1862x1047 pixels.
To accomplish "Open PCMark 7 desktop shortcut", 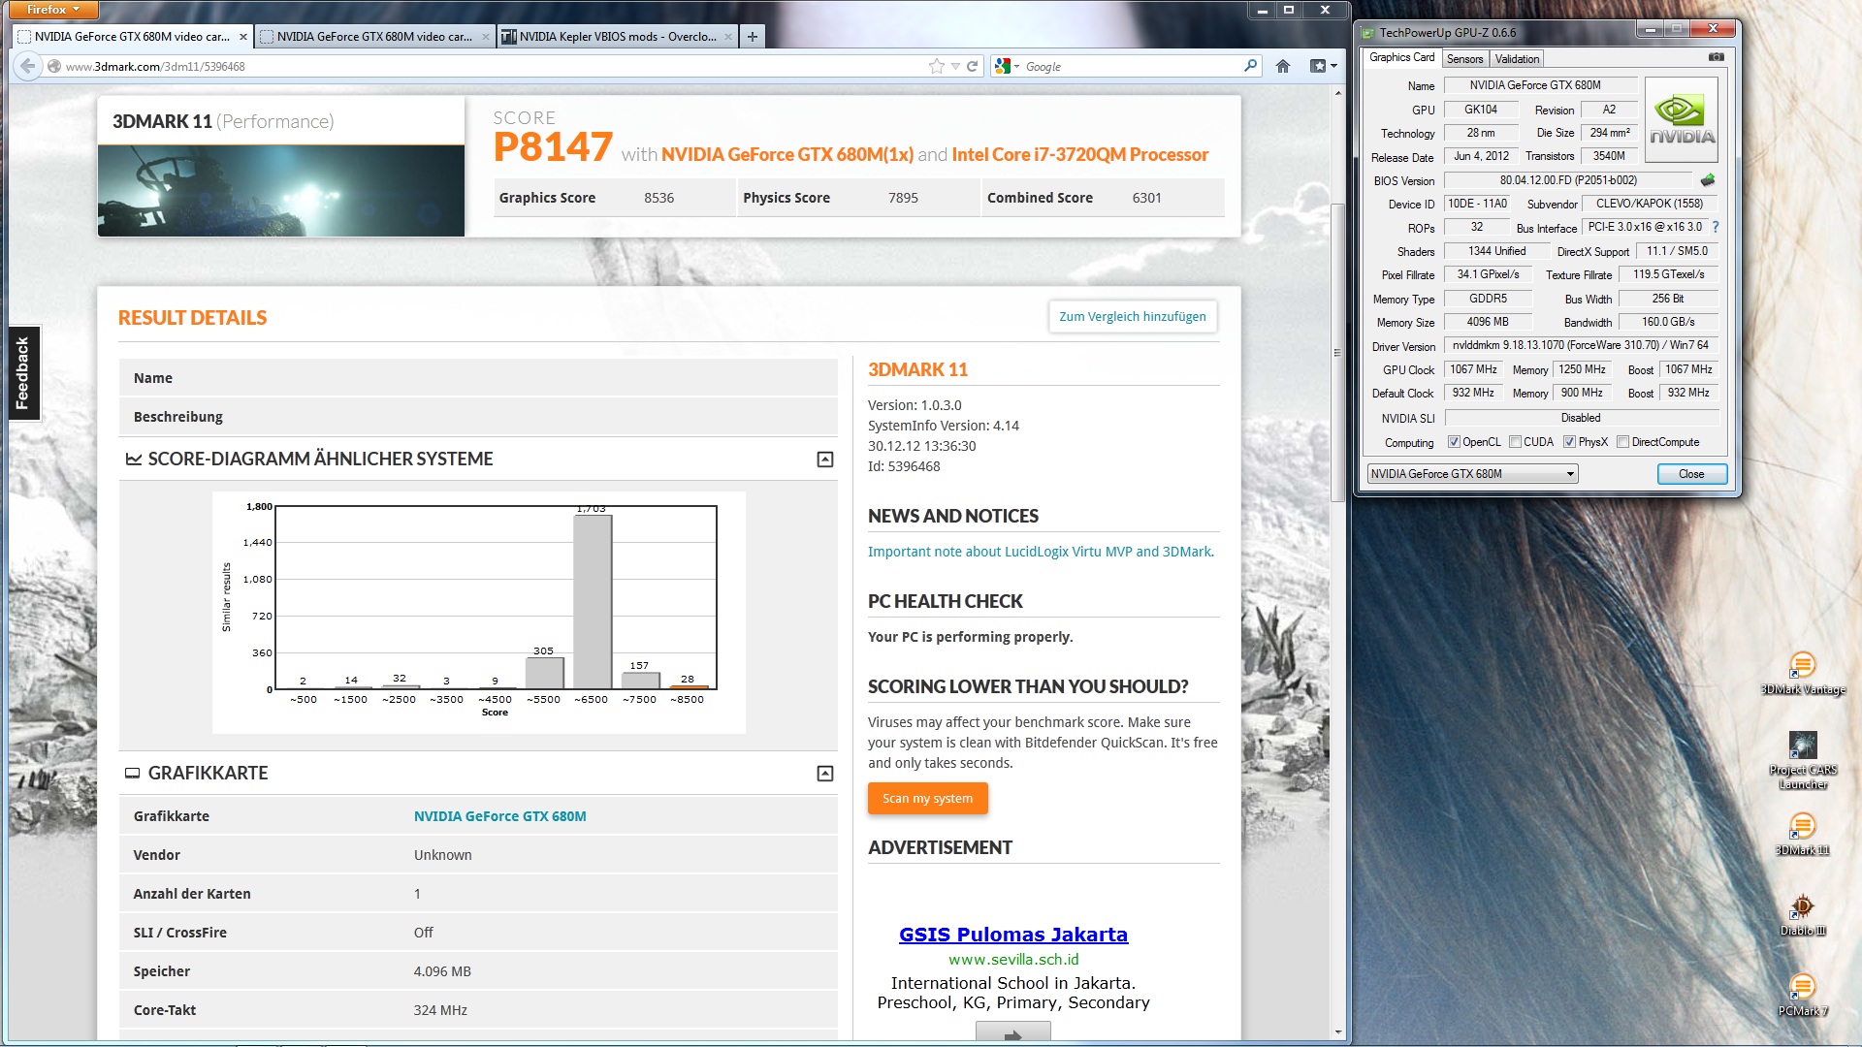I will (1802, 995).
